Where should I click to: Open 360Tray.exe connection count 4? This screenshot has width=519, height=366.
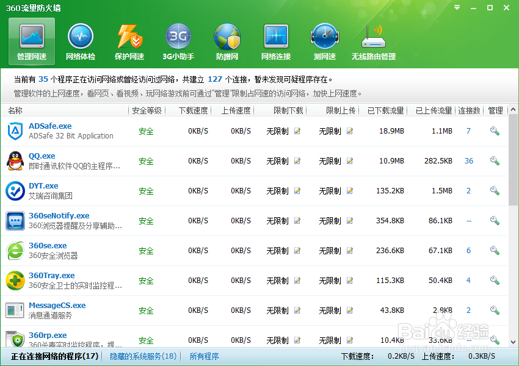468,281
